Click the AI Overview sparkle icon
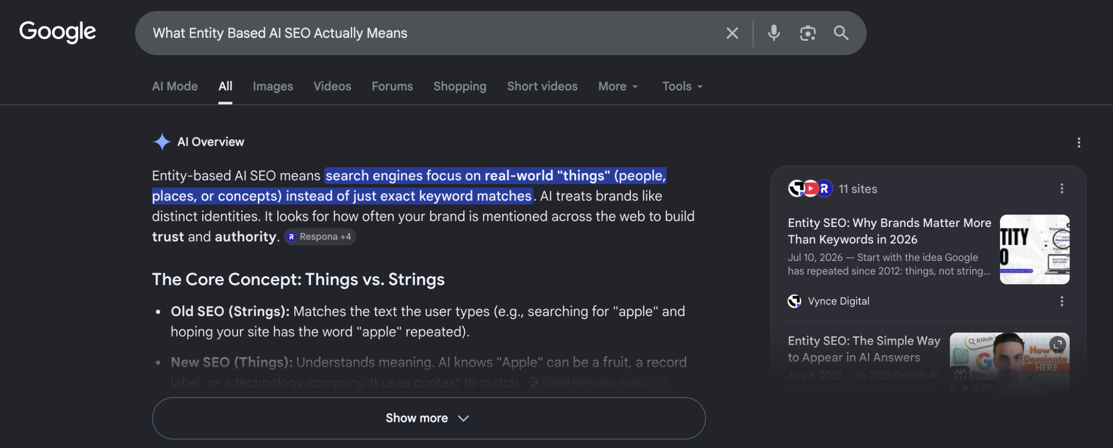 coord(162,142)
